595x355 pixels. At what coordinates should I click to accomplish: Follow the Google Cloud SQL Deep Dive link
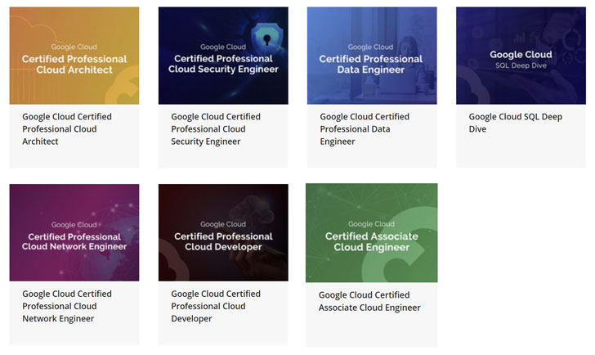(515, 123)
